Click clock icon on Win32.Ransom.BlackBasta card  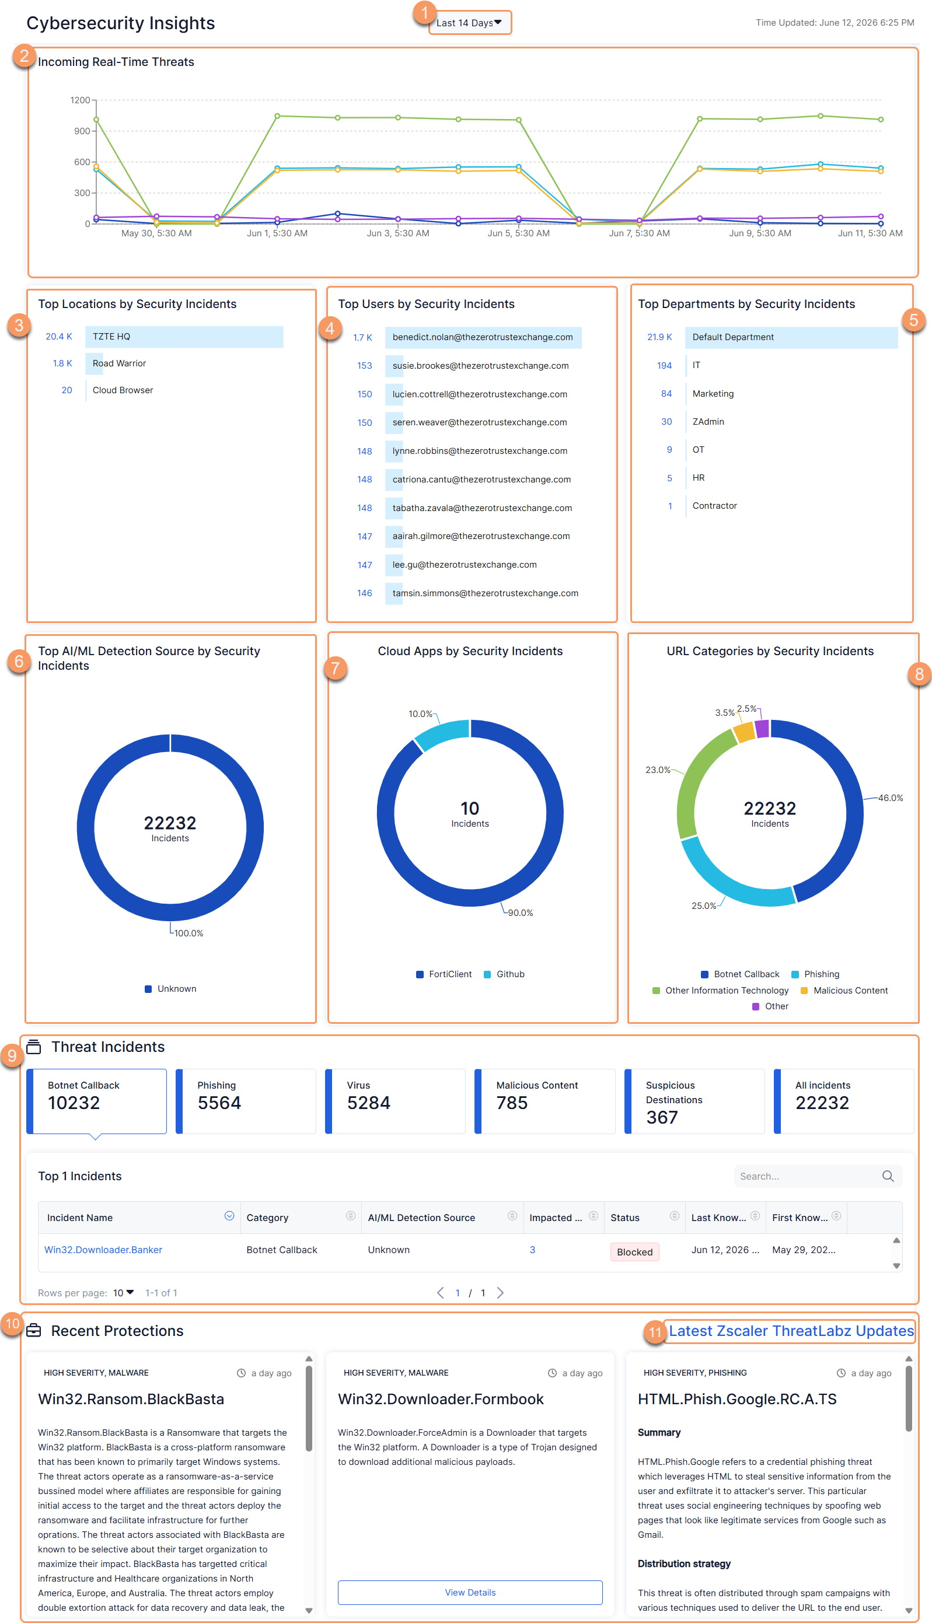click(242, 1373)
